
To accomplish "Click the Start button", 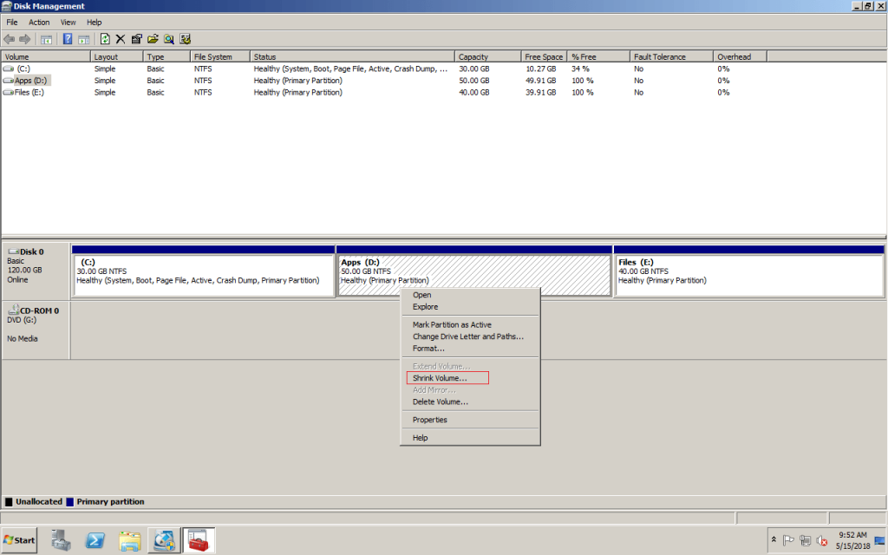I will (18, 539).
